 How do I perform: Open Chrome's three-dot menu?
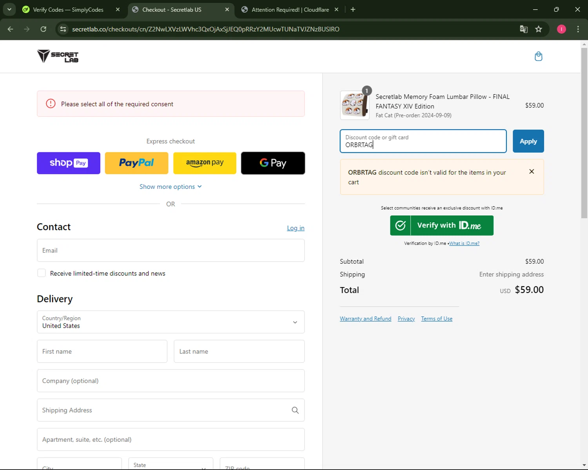tap(578, 29)
